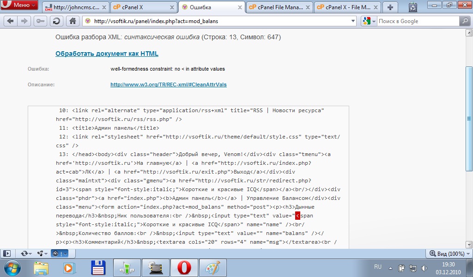Switch to the cPanel X tab

pyautogui.click(x=144, y=7)
